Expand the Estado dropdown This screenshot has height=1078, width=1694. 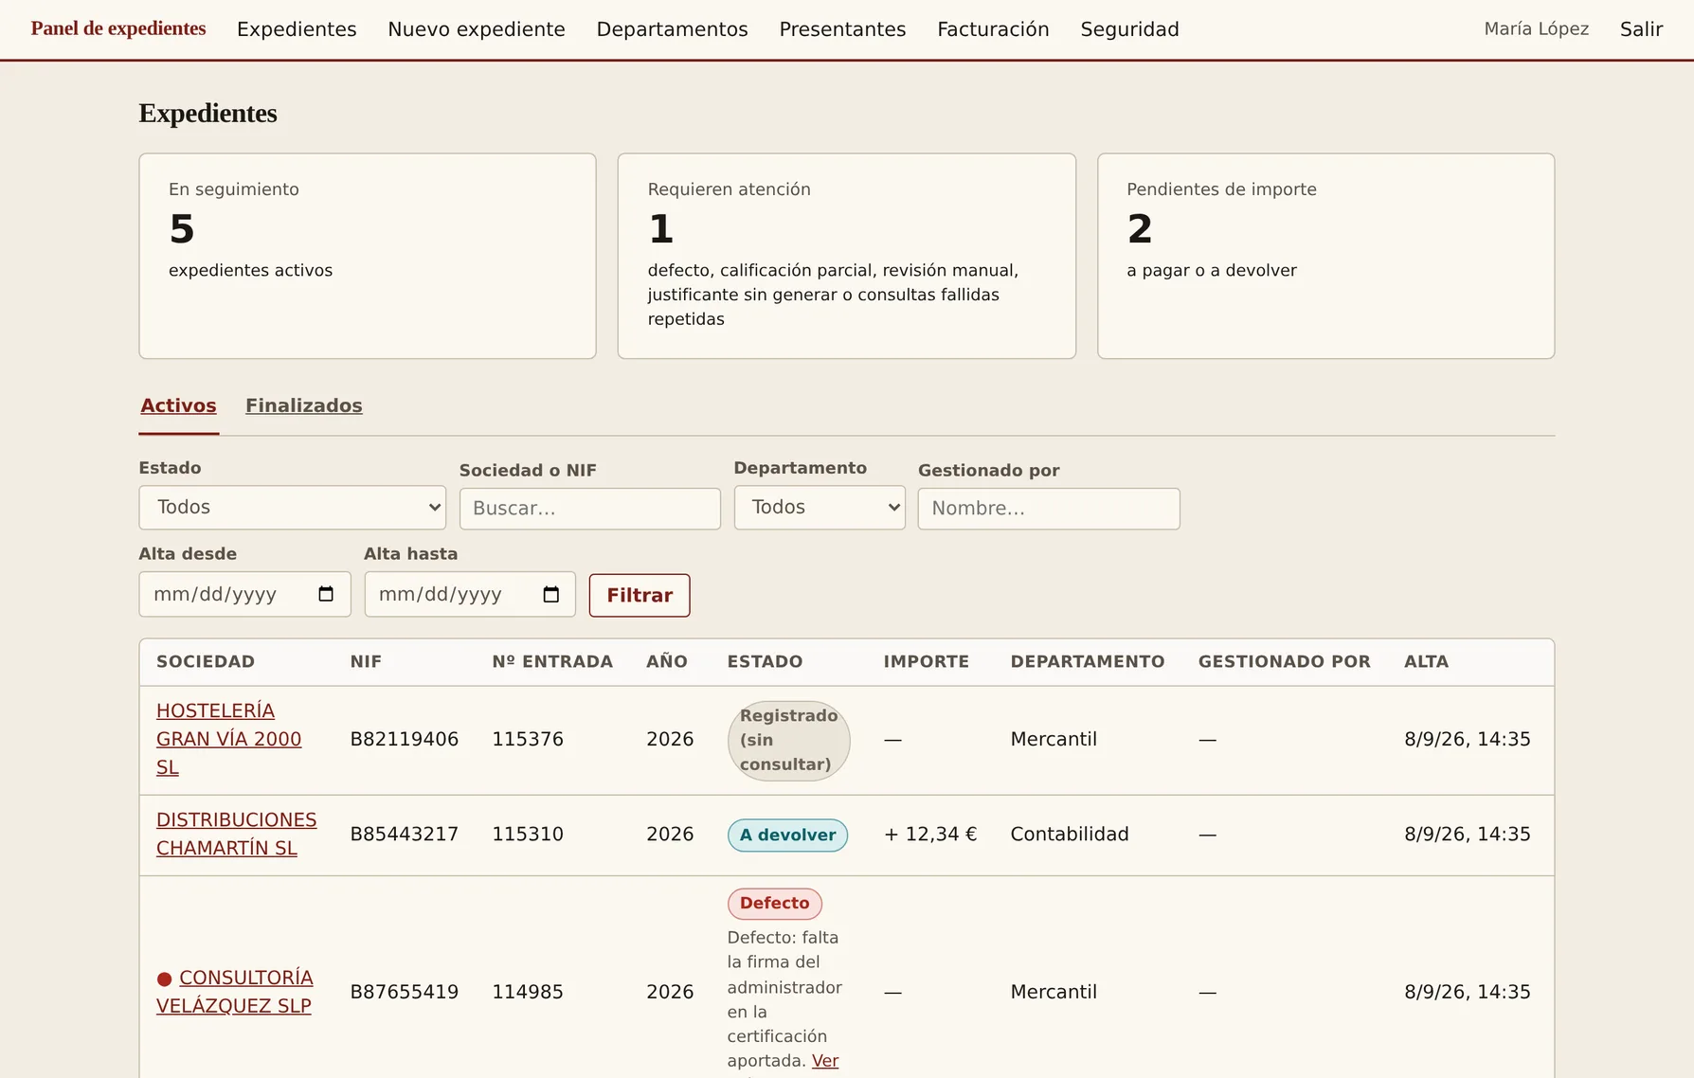tap(292, 508)
